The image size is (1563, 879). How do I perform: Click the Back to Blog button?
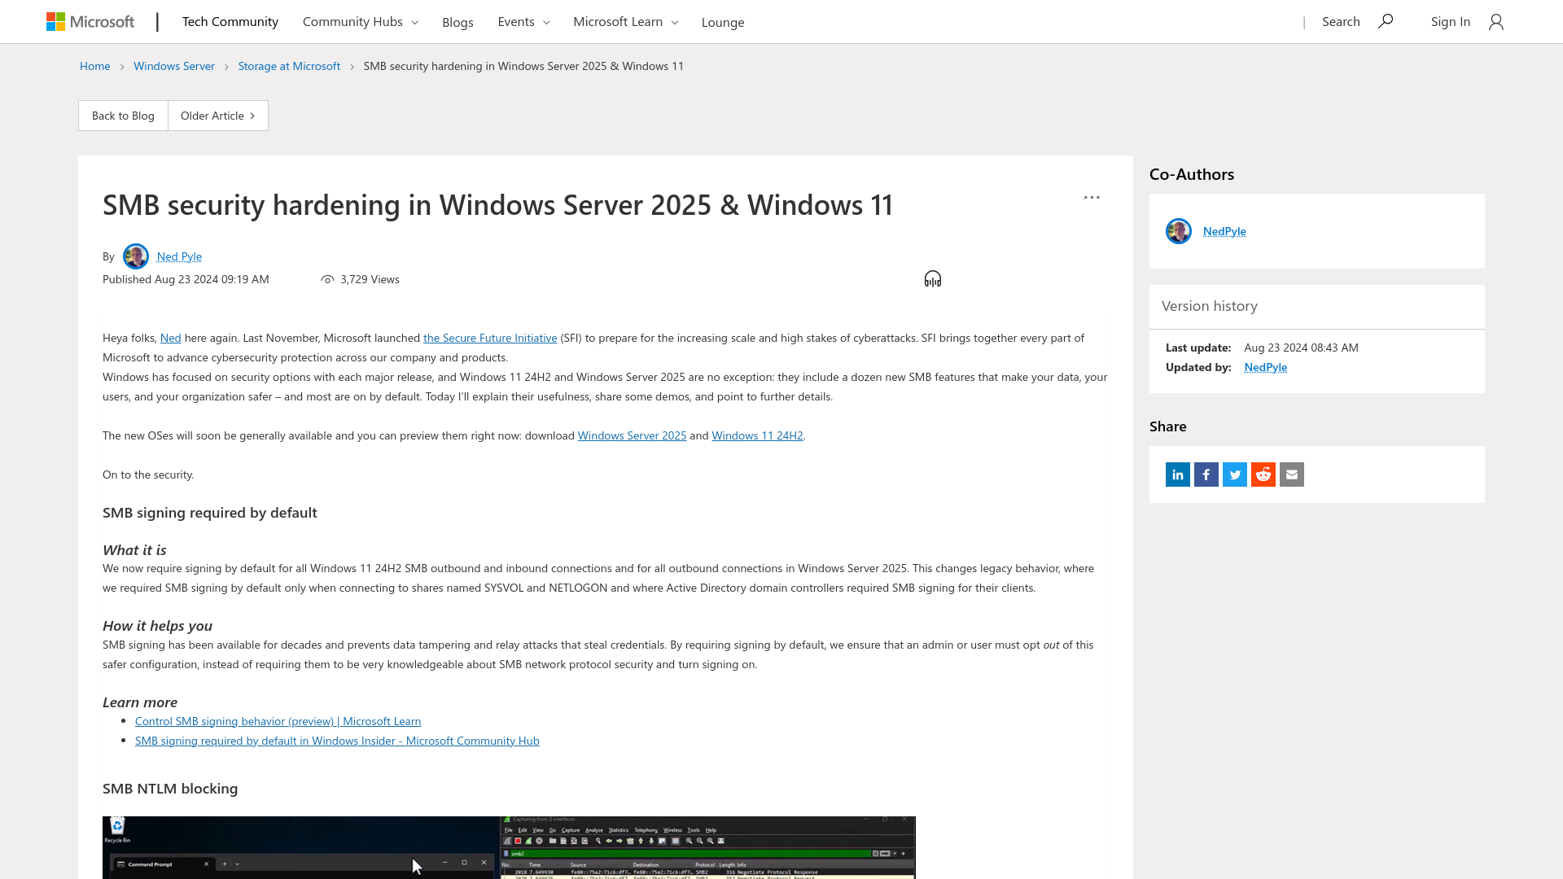[x=123, y=116]
